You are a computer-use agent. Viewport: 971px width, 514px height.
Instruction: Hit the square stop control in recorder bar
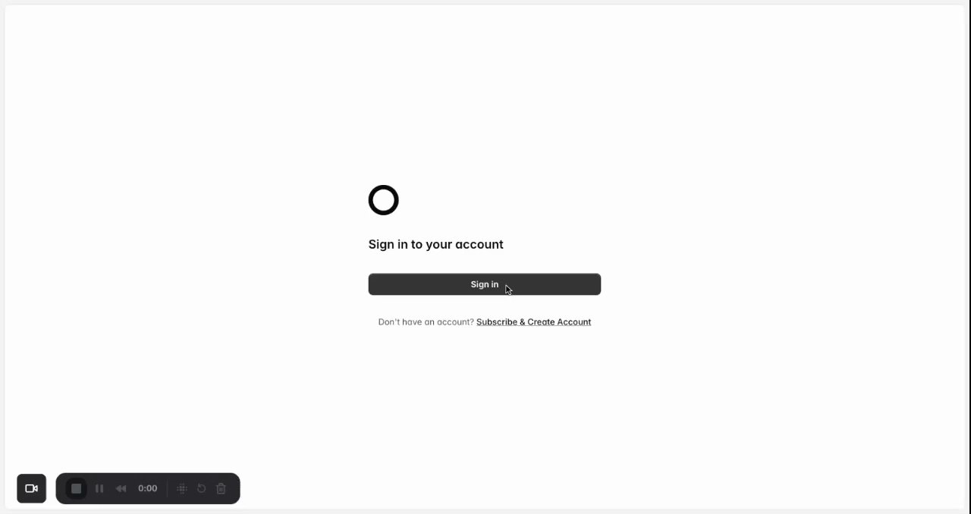(x=76, y=488)
